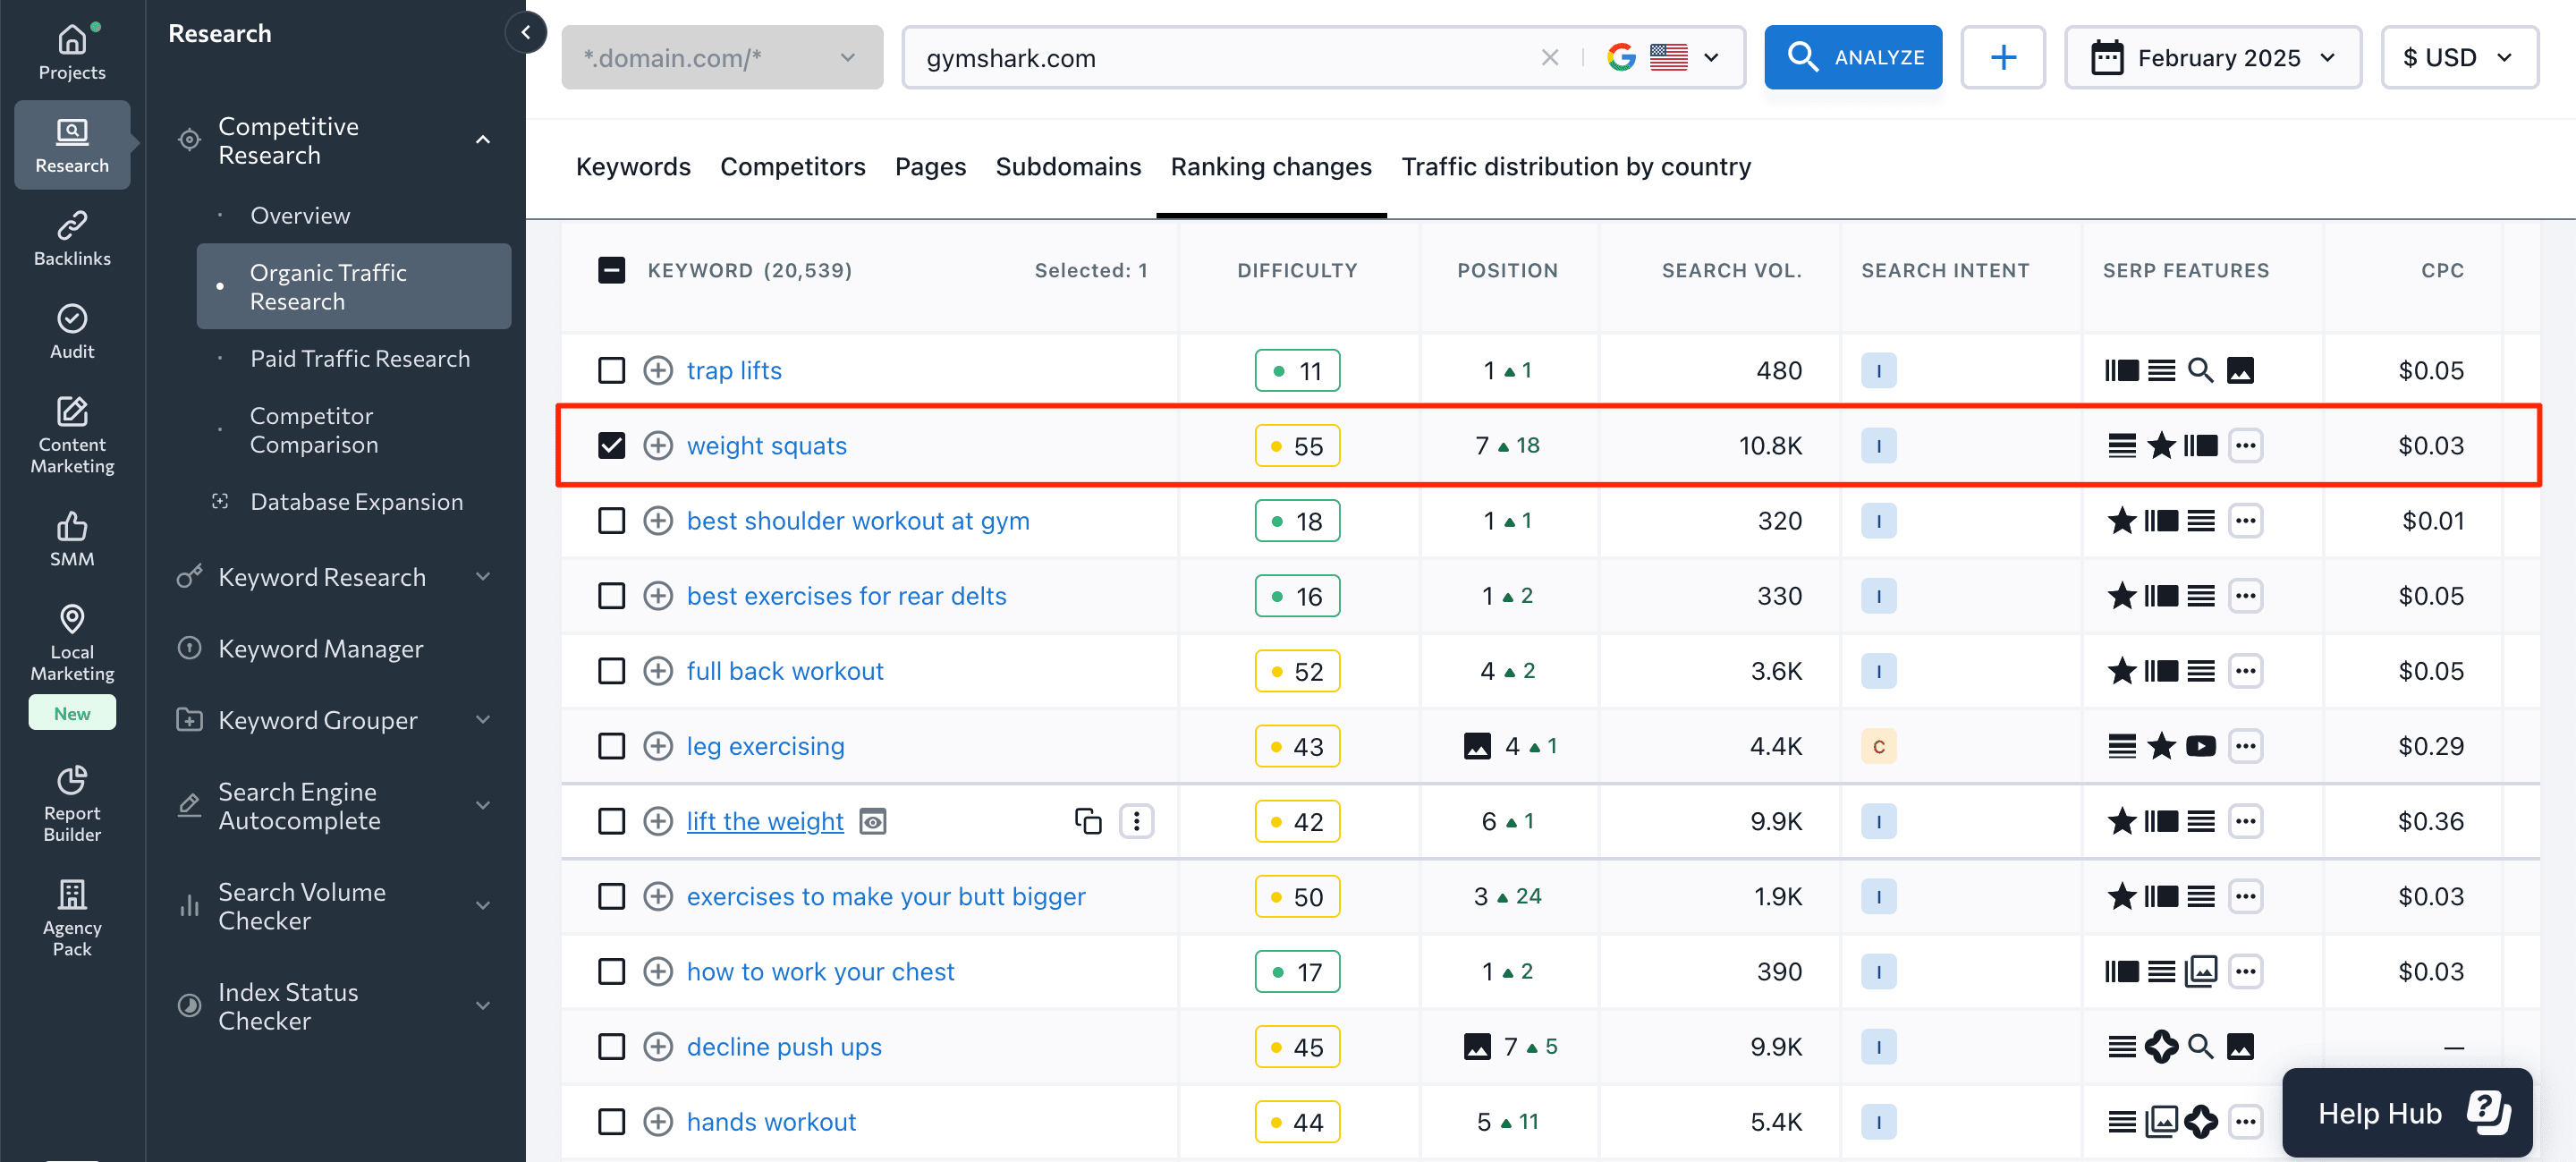2576x1162 pixels.
Task: Expand Search Volume Checker section
Action: coord(482,906)
